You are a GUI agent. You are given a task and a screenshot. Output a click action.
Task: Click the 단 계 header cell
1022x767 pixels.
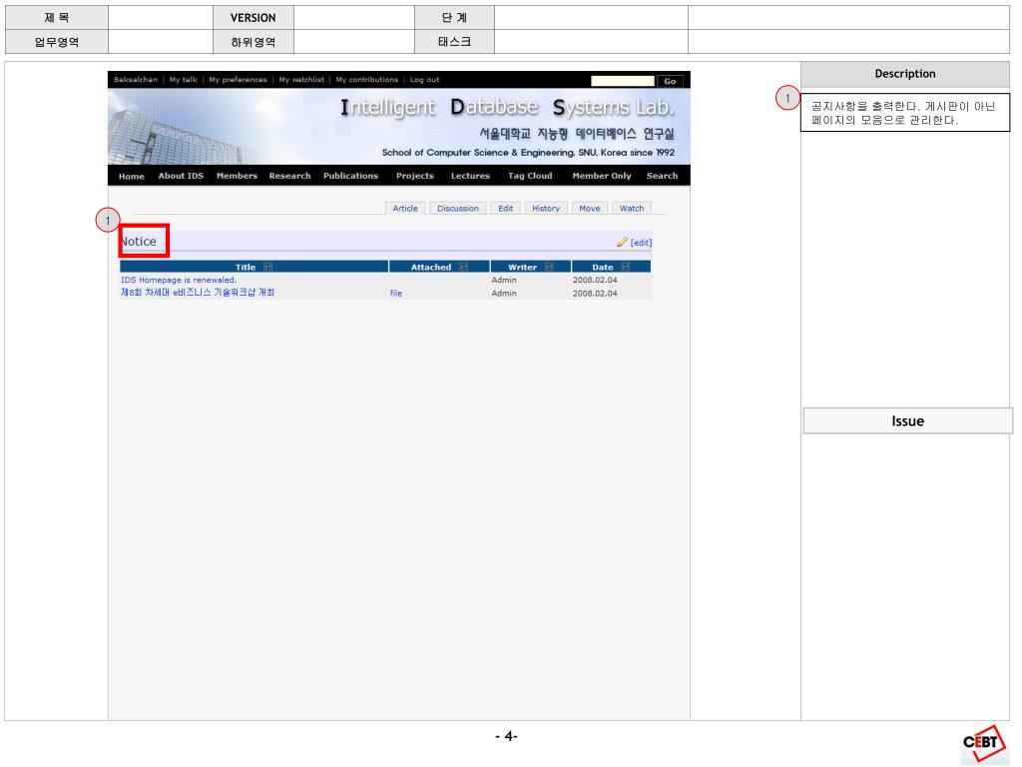454,18
